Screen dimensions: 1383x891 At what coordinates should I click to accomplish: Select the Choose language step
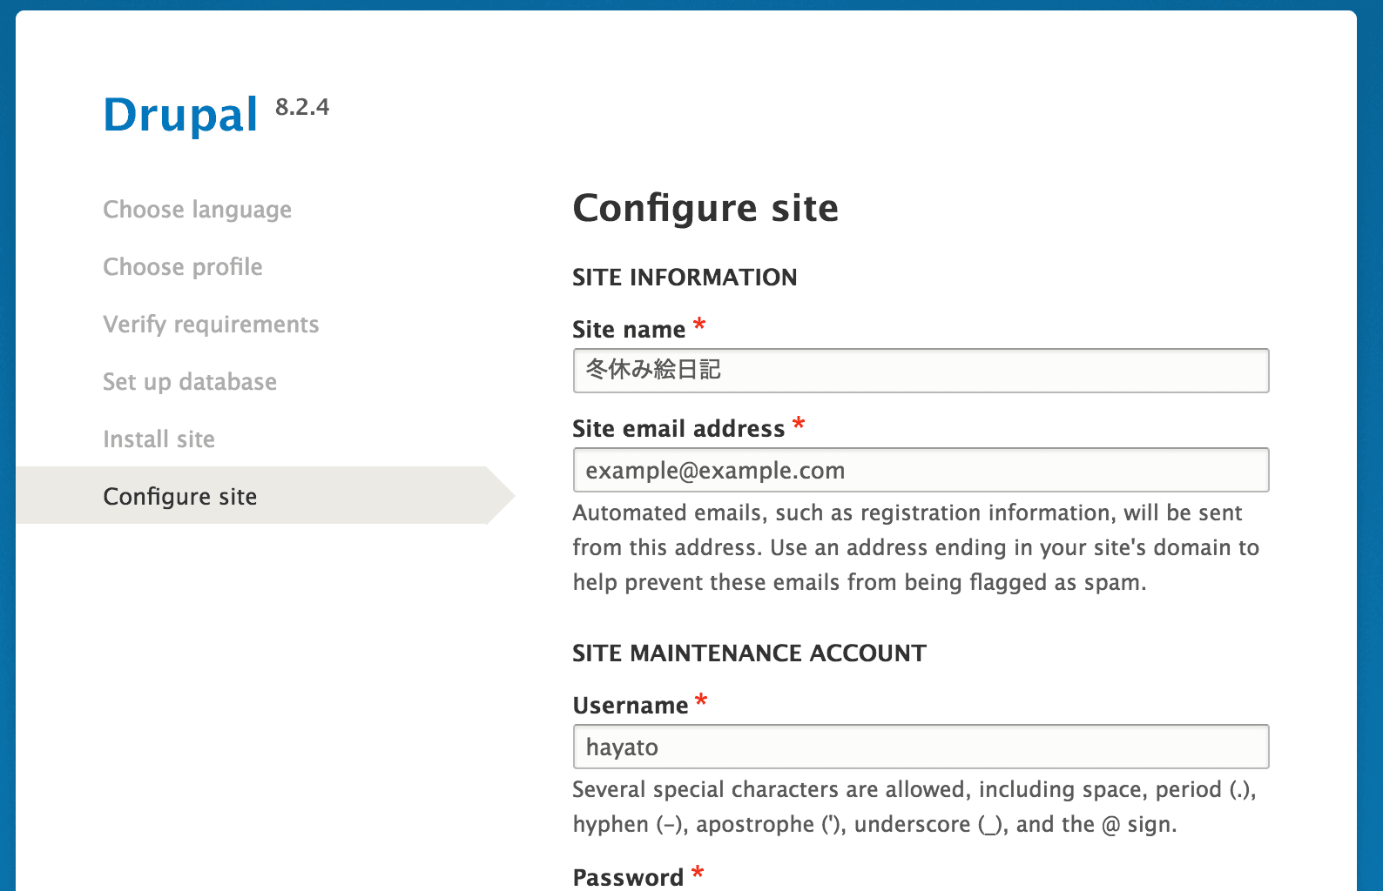pyautogui.click(x=198, y=210)
